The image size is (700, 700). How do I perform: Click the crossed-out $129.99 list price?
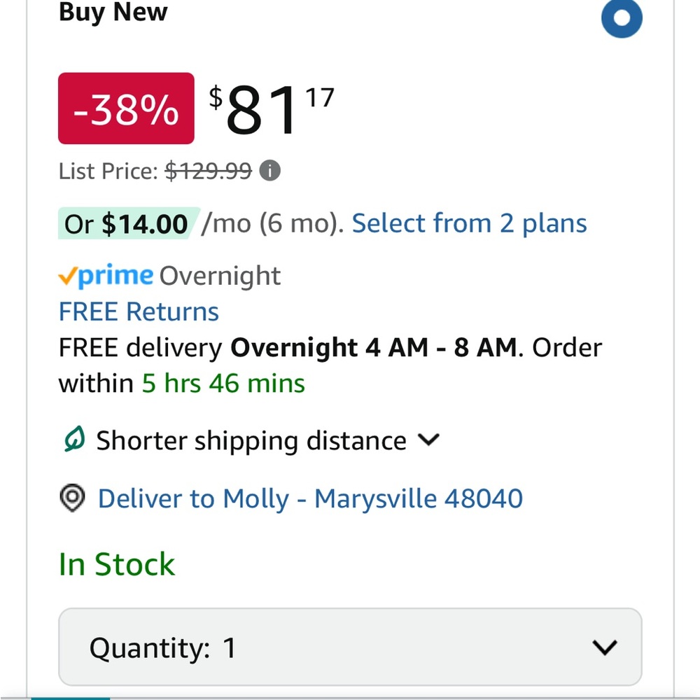208,171
